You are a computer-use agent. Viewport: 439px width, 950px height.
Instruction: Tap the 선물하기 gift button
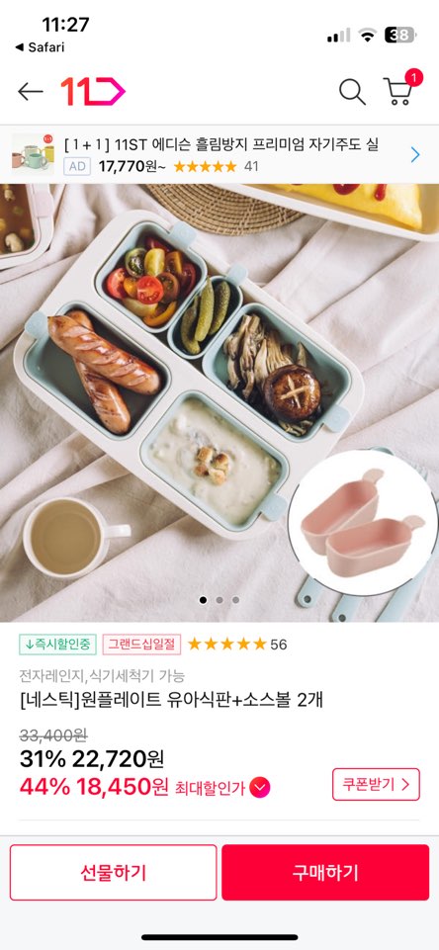point(114,873)
